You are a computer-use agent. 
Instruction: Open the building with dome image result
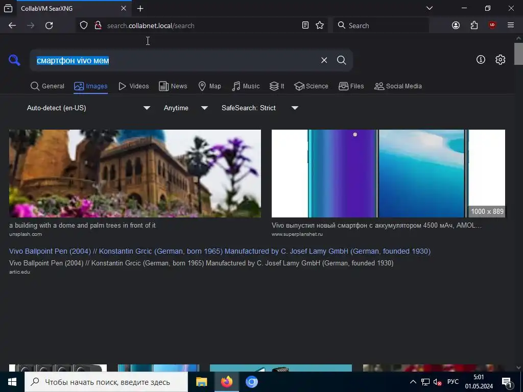[x=135, y=174]
